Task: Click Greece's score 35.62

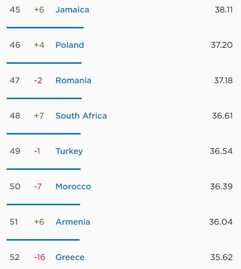Action: [222, 257]
